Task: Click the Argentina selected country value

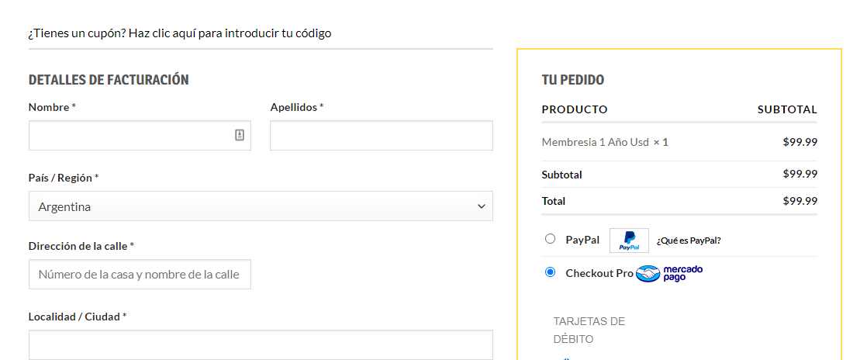Action: (64, 207)
